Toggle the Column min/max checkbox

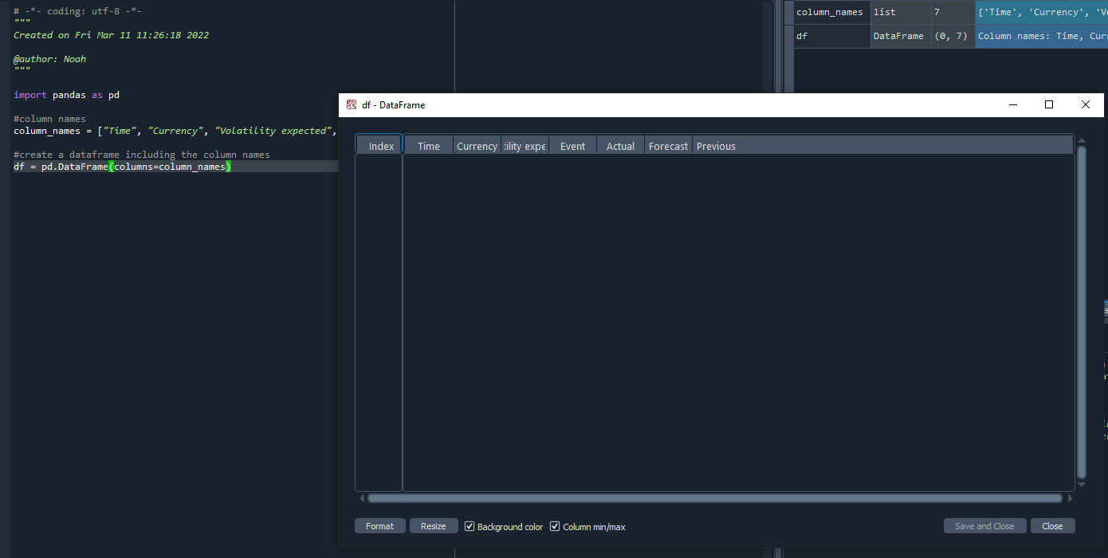(x=555, y=526)
